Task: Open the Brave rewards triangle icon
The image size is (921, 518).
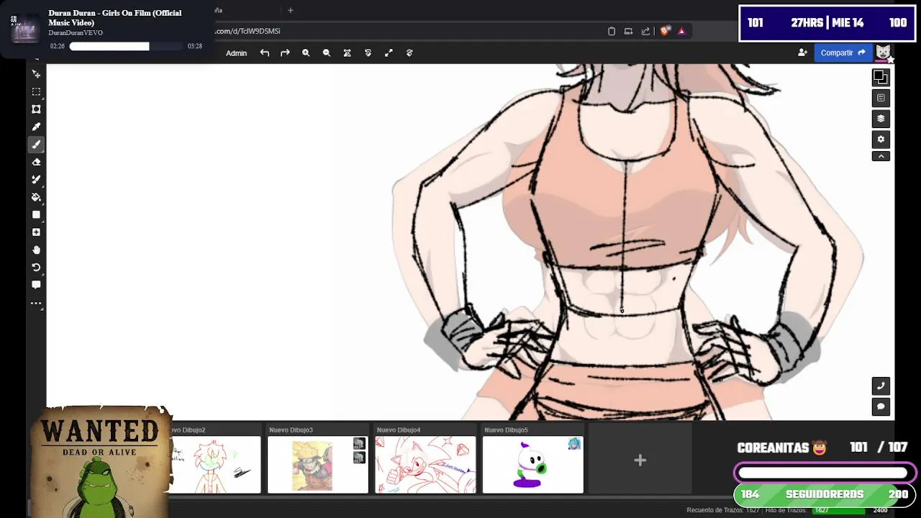Action: pyautogui.click(x=681, y=31)
